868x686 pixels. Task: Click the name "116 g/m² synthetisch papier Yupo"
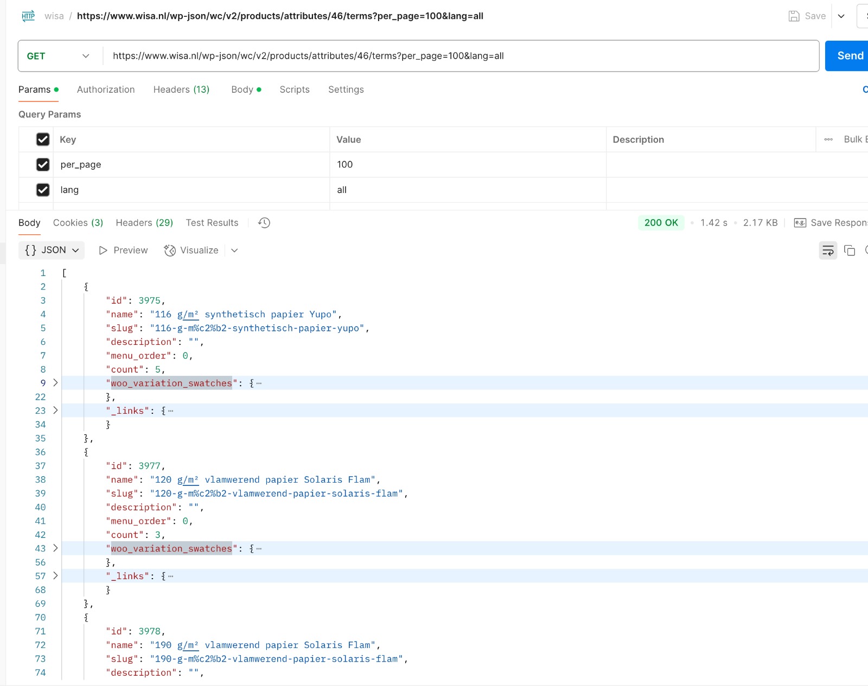243,314
